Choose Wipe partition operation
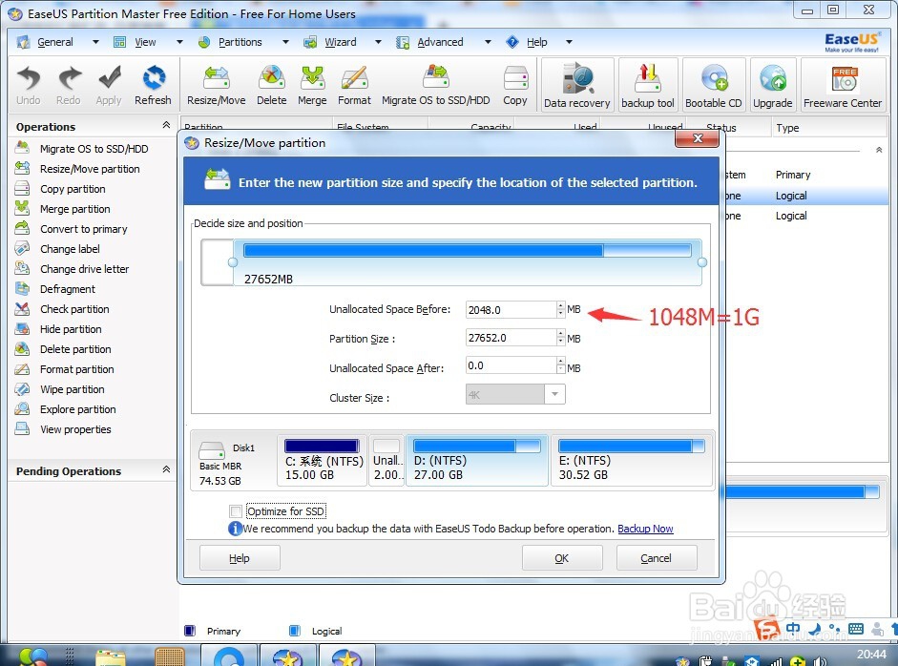 59,389
